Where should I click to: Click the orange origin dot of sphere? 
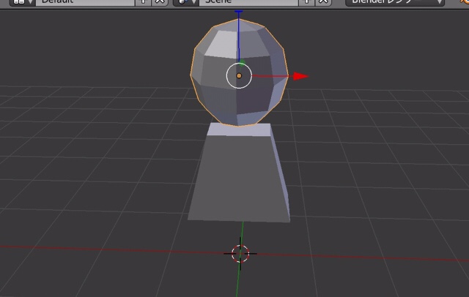click(x=239, y=76)
